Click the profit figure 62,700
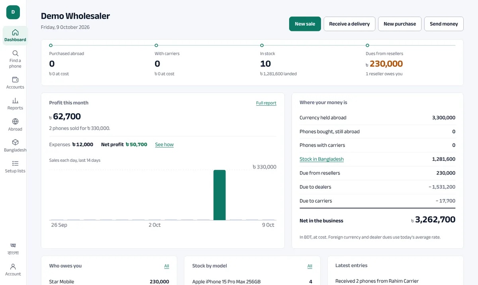The height and width of the screenshot is (285, 478). (x=65, y=116)
